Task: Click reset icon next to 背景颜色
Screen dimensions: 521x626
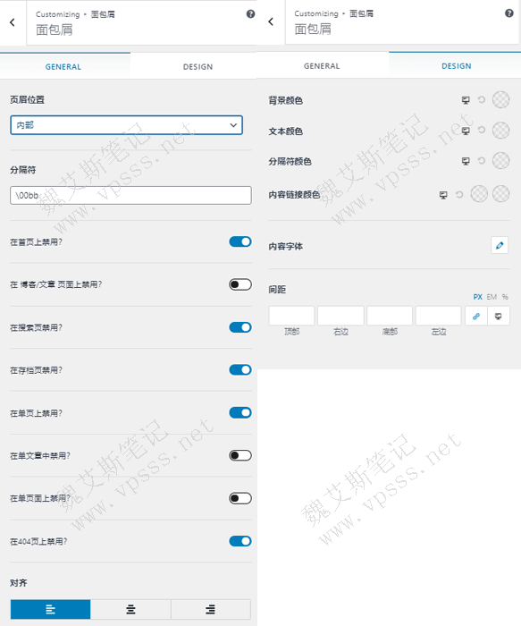Action: [482, 99]
